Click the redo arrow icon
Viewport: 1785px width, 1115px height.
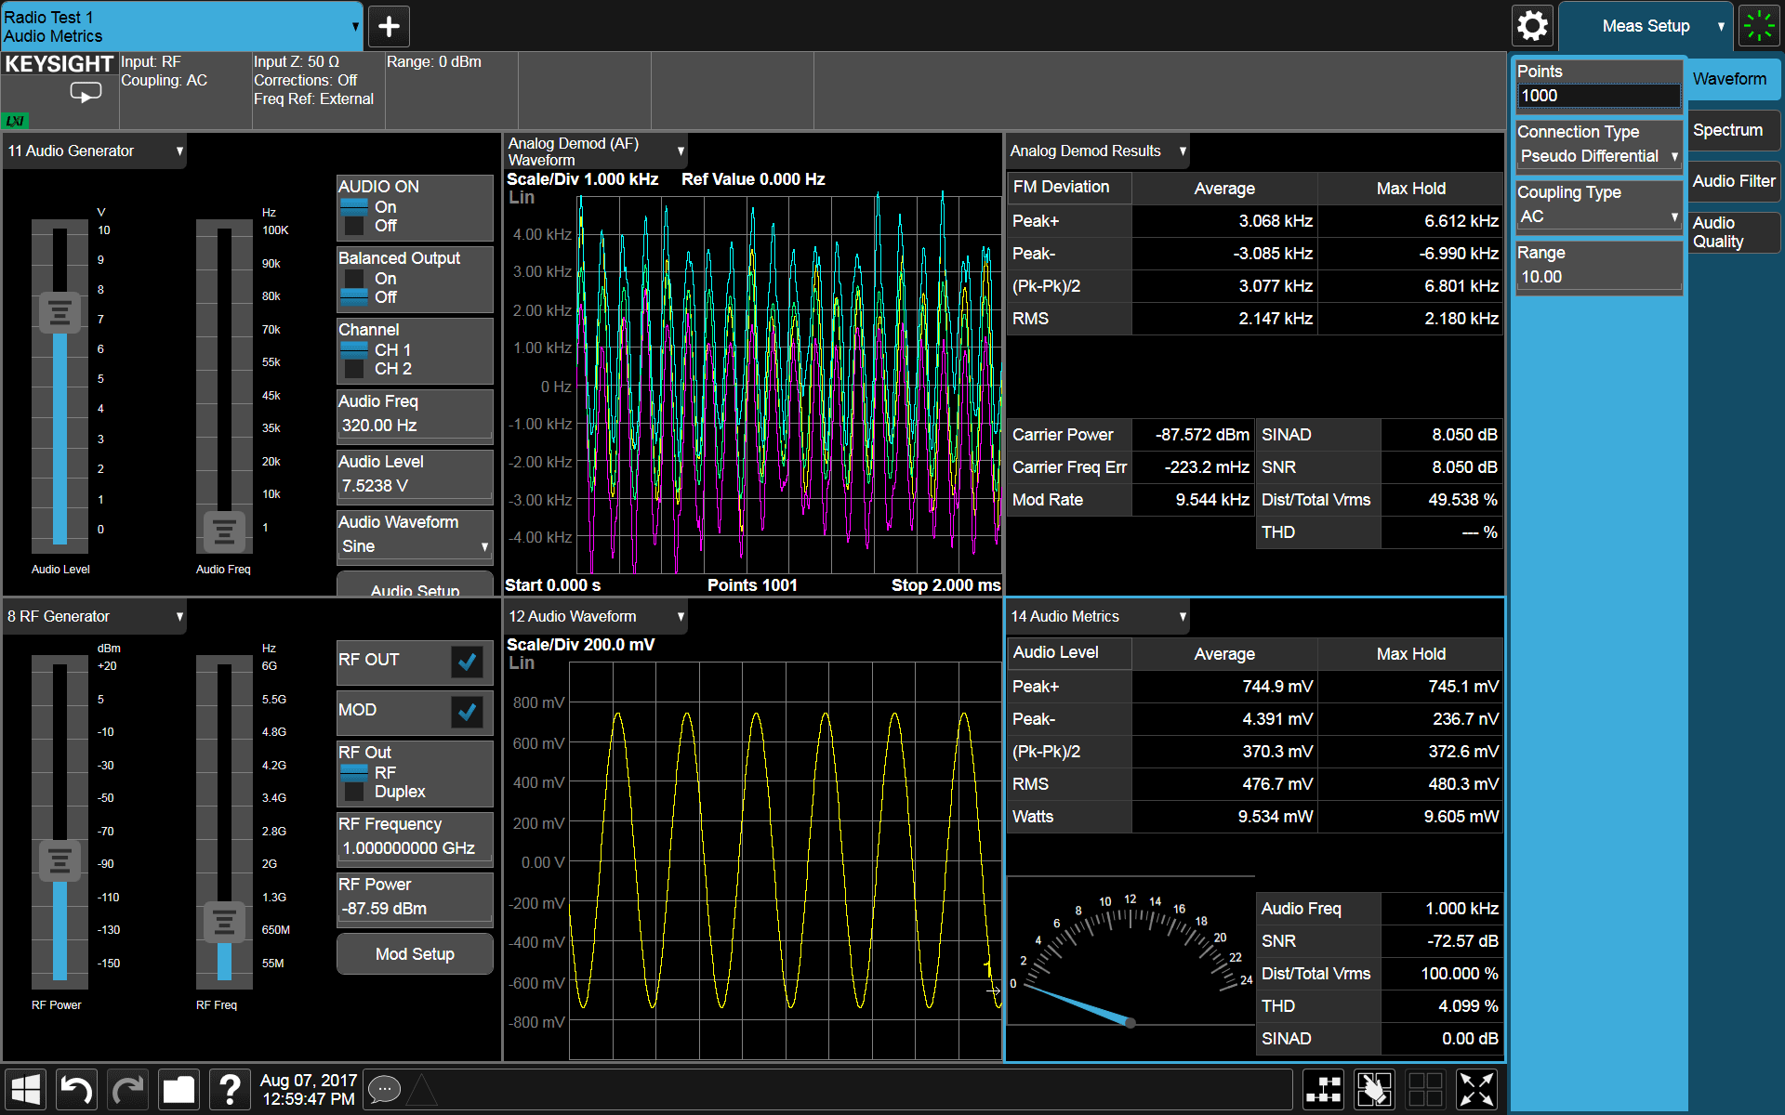click(x=127, y=1089)
